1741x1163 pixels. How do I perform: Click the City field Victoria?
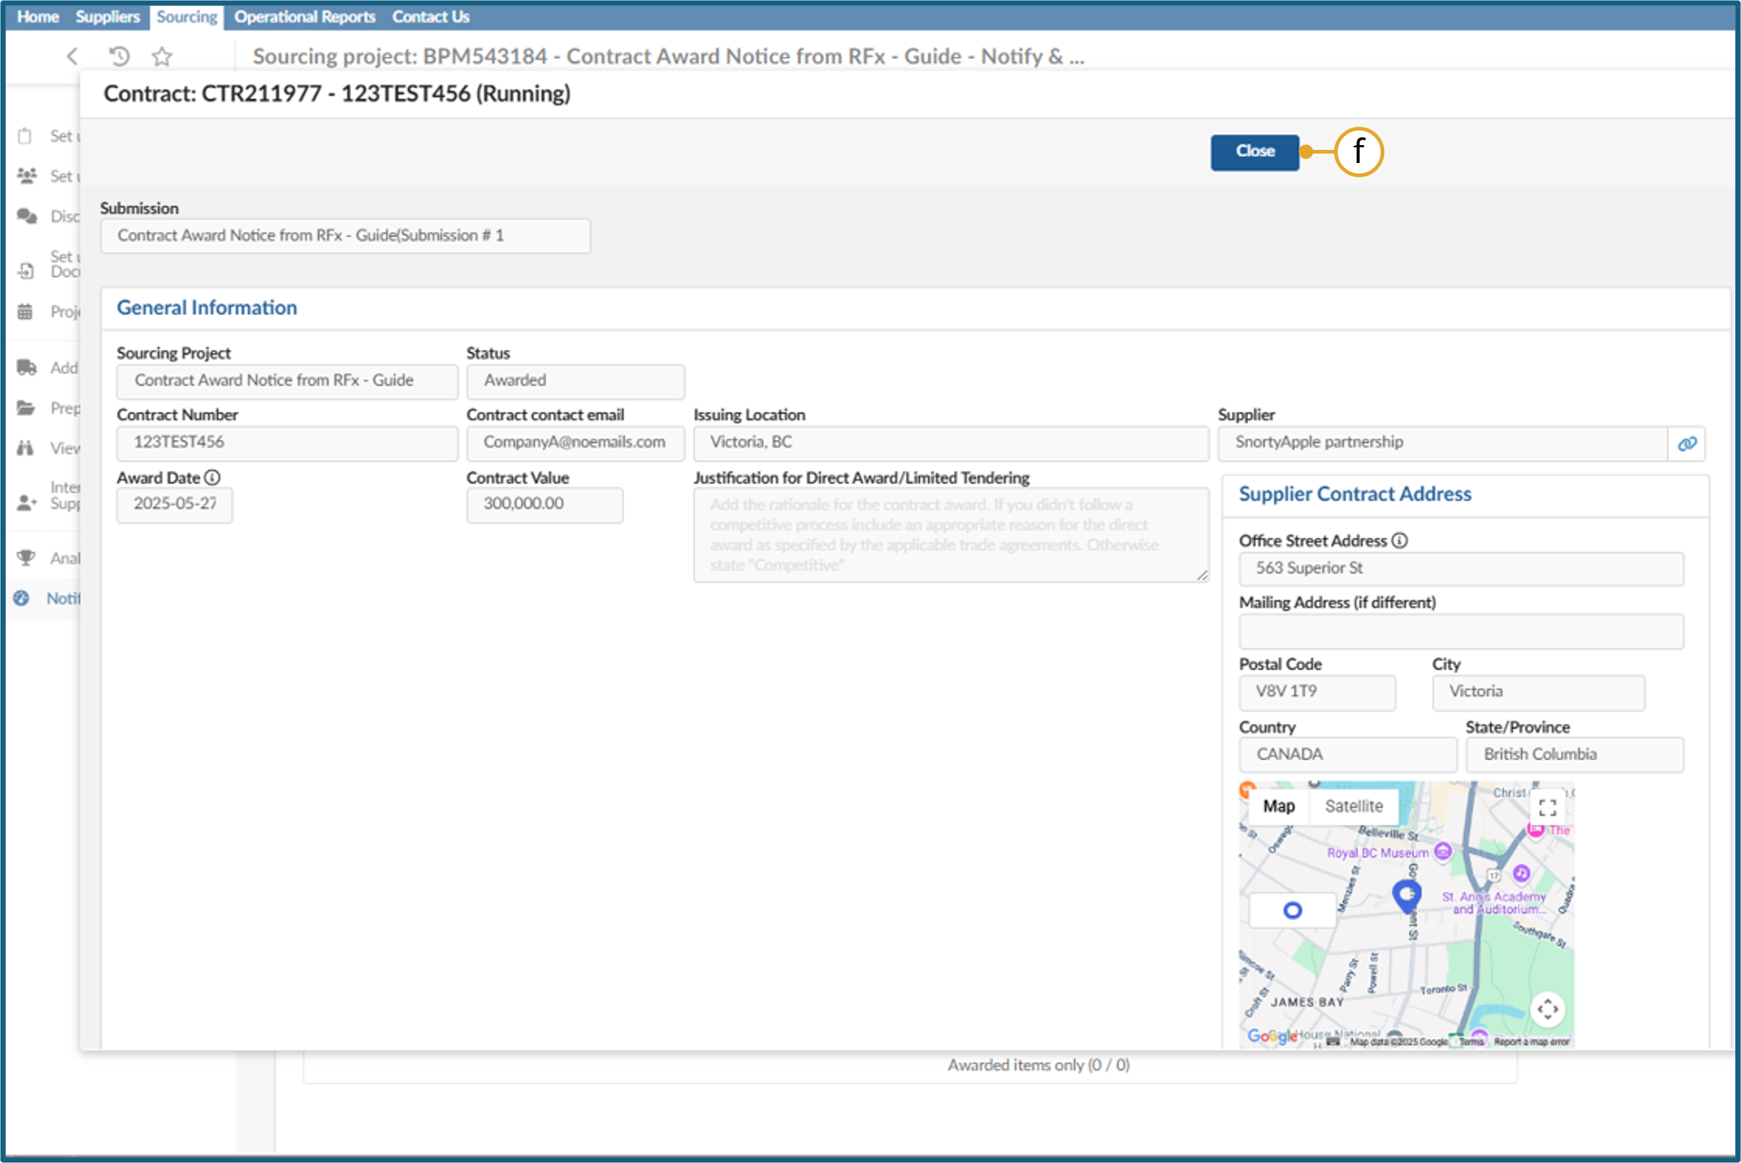1538,693
